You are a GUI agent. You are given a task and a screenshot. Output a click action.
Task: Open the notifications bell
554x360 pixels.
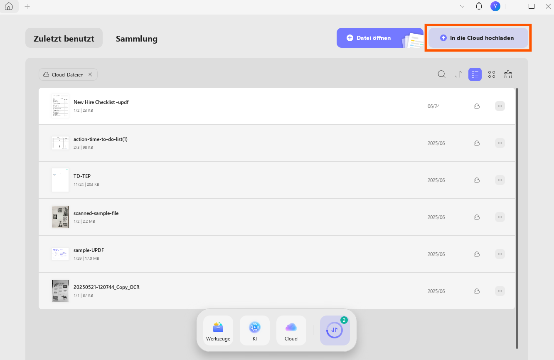[479, 6]
